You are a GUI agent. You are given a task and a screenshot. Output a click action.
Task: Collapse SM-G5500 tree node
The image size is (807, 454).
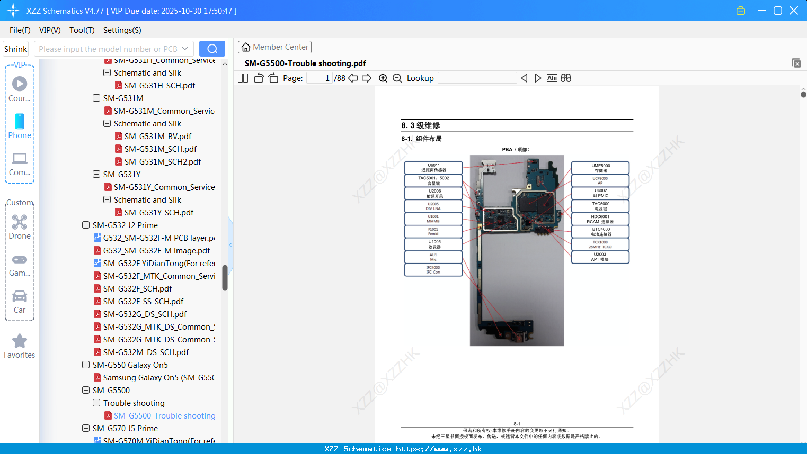(x=86, y=390)
